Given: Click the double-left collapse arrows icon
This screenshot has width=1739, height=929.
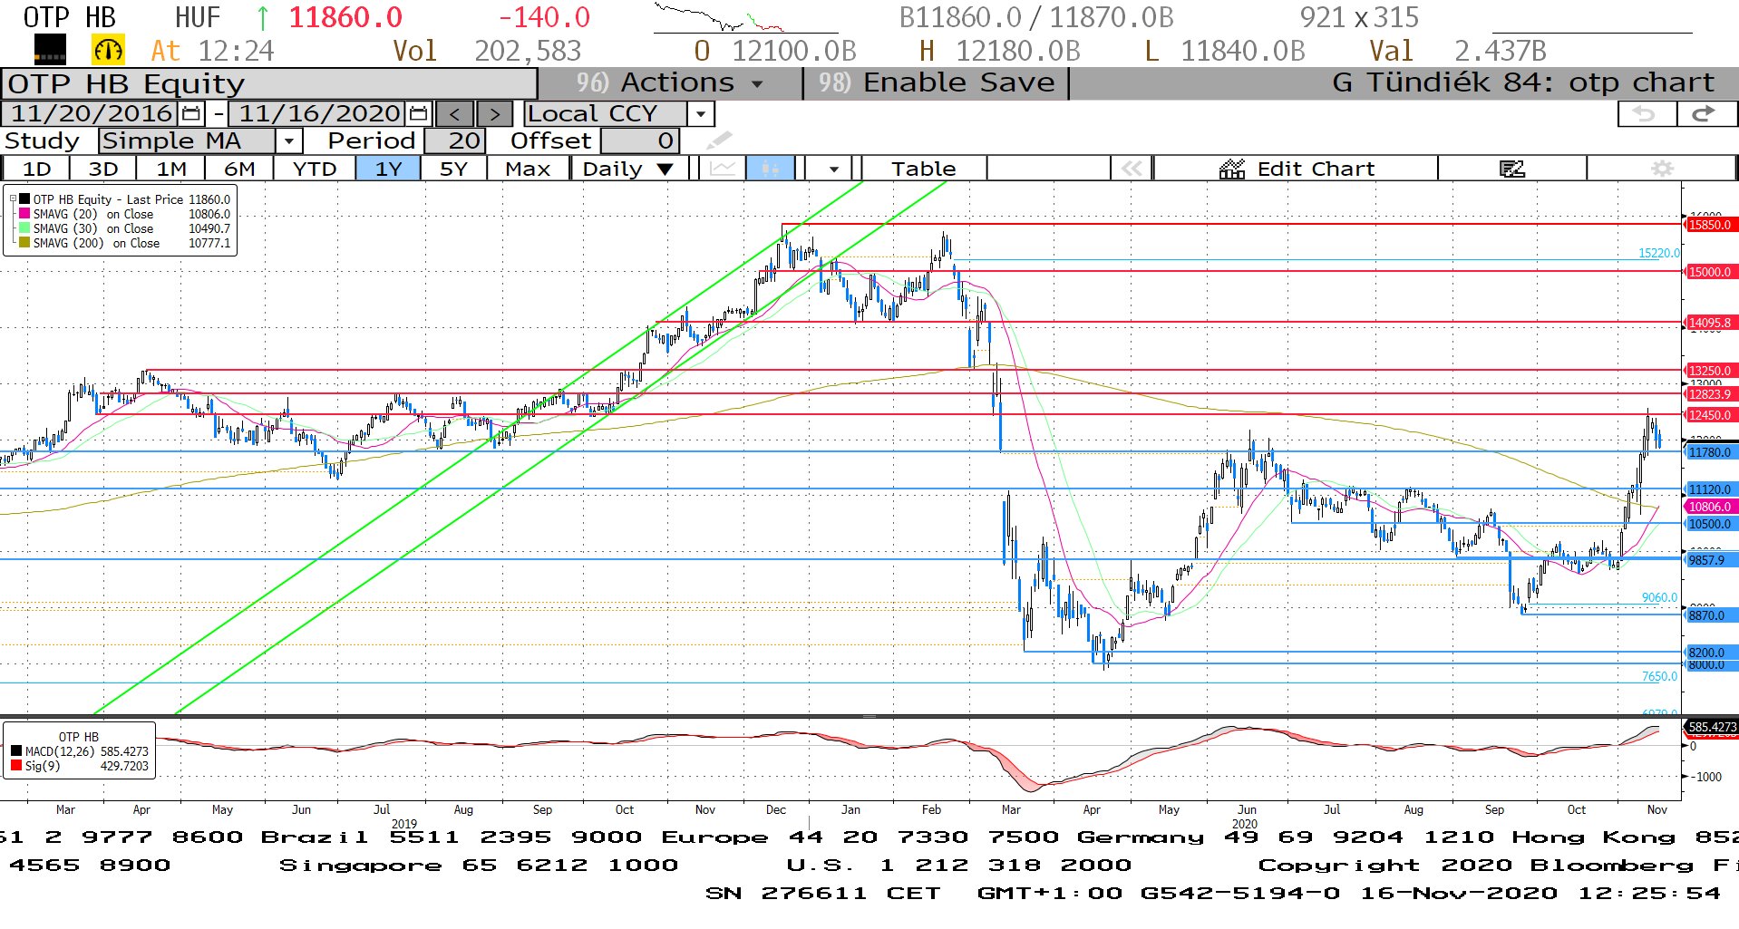Looking at the screenshot, I should (1132, 169).
